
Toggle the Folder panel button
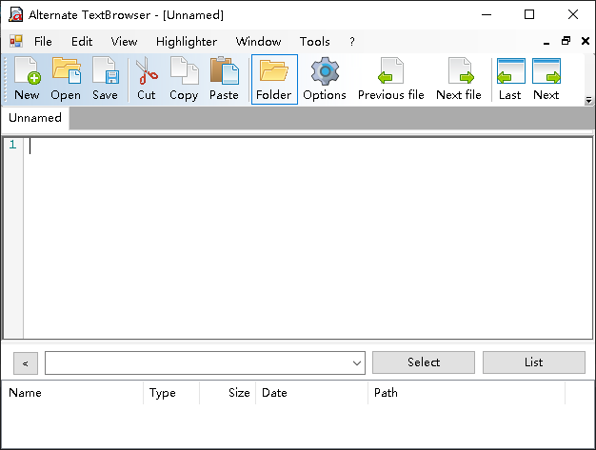273,79
